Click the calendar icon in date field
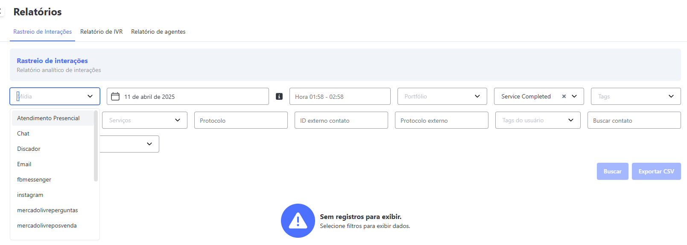 coord(115,97)
